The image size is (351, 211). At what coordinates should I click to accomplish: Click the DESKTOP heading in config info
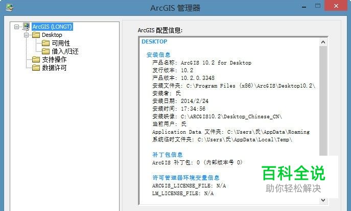[154, 41]
